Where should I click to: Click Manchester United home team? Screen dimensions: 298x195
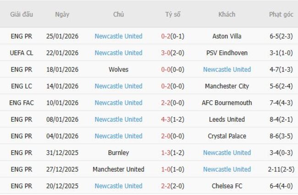coord(118,169)
